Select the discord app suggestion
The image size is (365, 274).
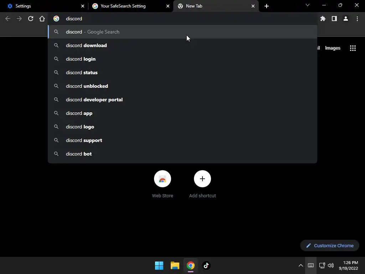click(x=182, y=113)
